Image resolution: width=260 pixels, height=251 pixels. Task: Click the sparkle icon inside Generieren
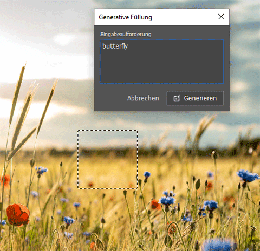177,98
